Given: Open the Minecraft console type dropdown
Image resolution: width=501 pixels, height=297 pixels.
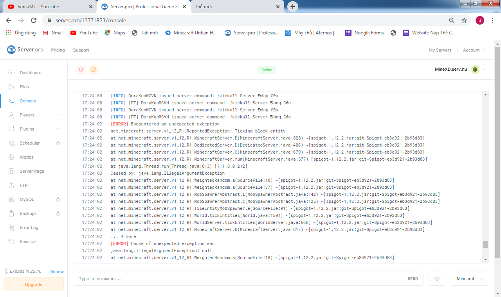Looking at the screenshot, I should [x=470, y=279].
